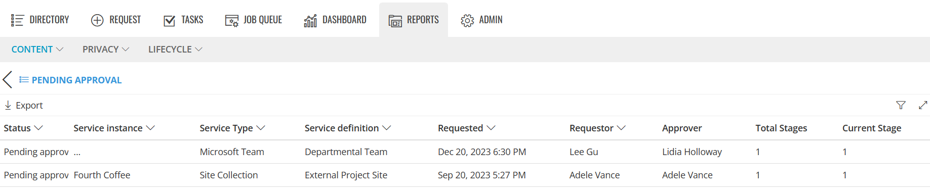The width and height of the screenshot is (930, 195).
Task: Click the Fourth Coffee service instance
Action: pyautogui.click(x=102, y=175)
